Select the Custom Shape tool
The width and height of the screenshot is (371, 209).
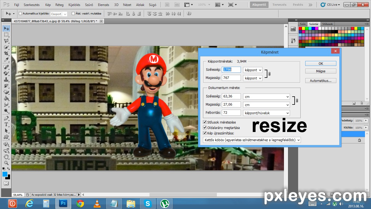coord(6,137)
